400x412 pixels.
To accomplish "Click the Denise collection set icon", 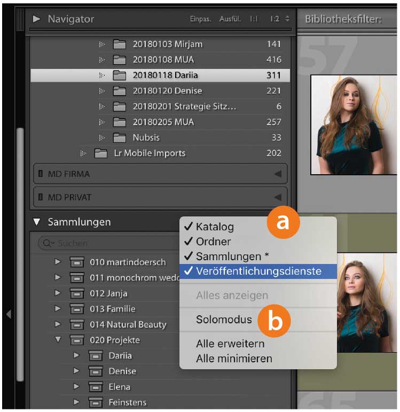I will coord(96,371).
